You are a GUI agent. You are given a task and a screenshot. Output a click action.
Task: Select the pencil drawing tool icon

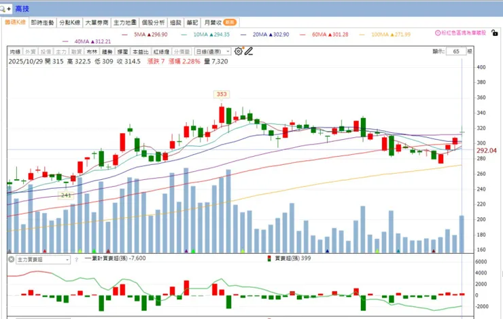tap(249, 52)
